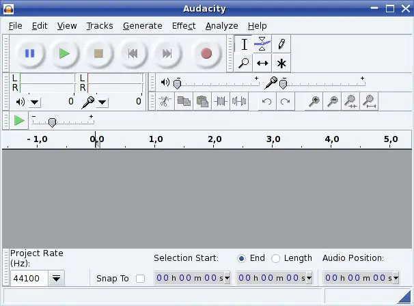Select the Envelope tool
The image size is (414, 306).
pyautogui.click(x=262, y=44)
